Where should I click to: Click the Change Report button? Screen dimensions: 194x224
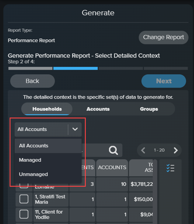pos(164,37)
